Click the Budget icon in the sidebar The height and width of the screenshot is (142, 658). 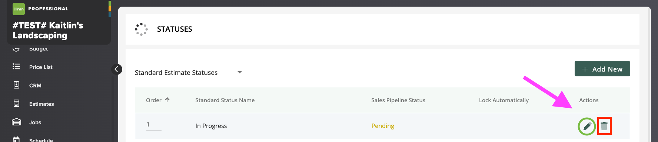pos(16,49)
